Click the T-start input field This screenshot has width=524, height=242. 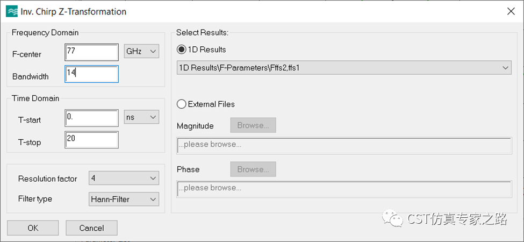(x=91, y=118)
